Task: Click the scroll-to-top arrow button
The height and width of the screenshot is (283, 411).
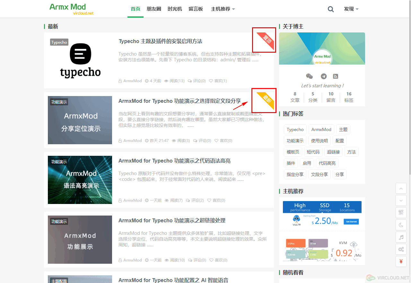Action: click(x=401, y=188)
